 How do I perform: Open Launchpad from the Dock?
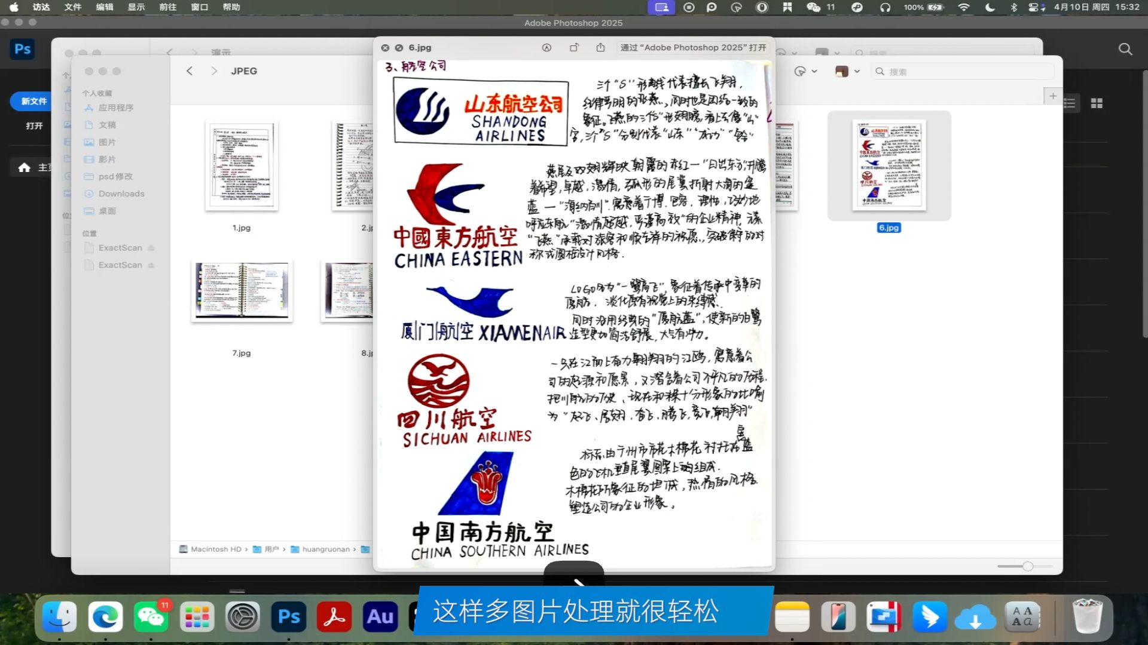click(x=197, y=617)
